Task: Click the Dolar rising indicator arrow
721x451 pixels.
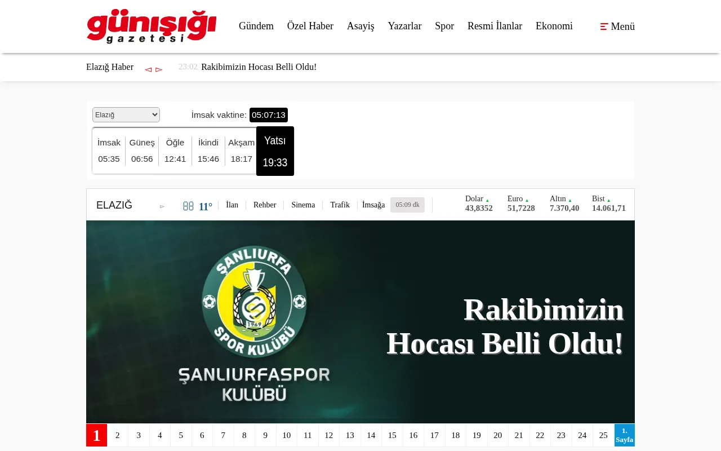Action: click(487, 199)
